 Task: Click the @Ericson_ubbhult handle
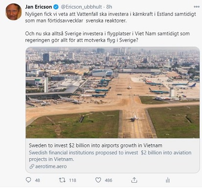click(81, 7)
